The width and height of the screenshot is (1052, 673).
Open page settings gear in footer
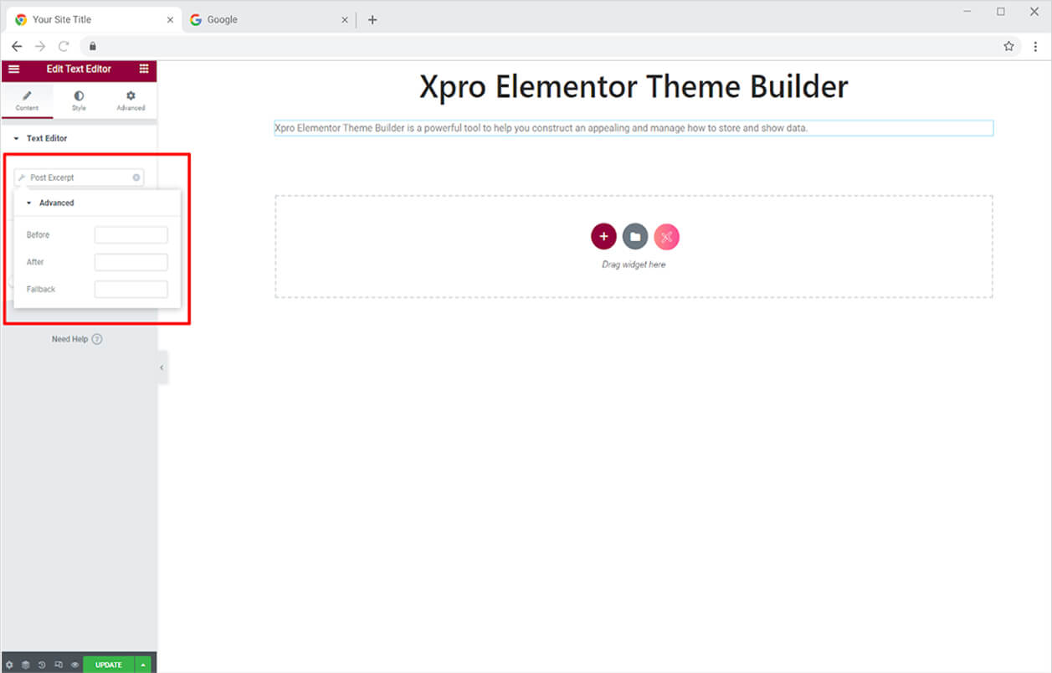coord(9,665)
